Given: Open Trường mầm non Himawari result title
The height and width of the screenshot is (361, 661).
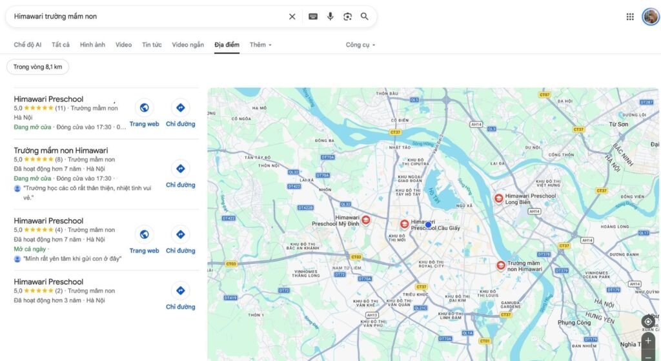Looking at the screenshot, I should click(61, 150).
